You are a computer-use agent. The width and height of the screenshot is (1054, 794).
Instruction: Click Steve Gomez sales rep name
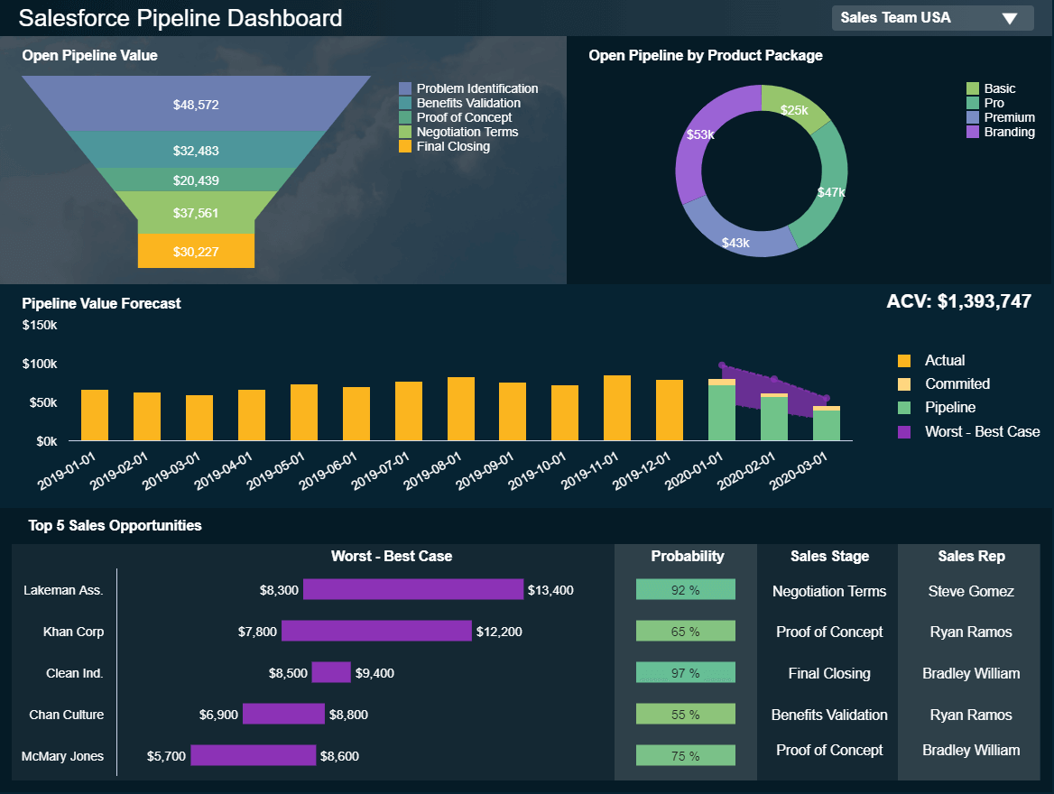(x=971, y=592)
